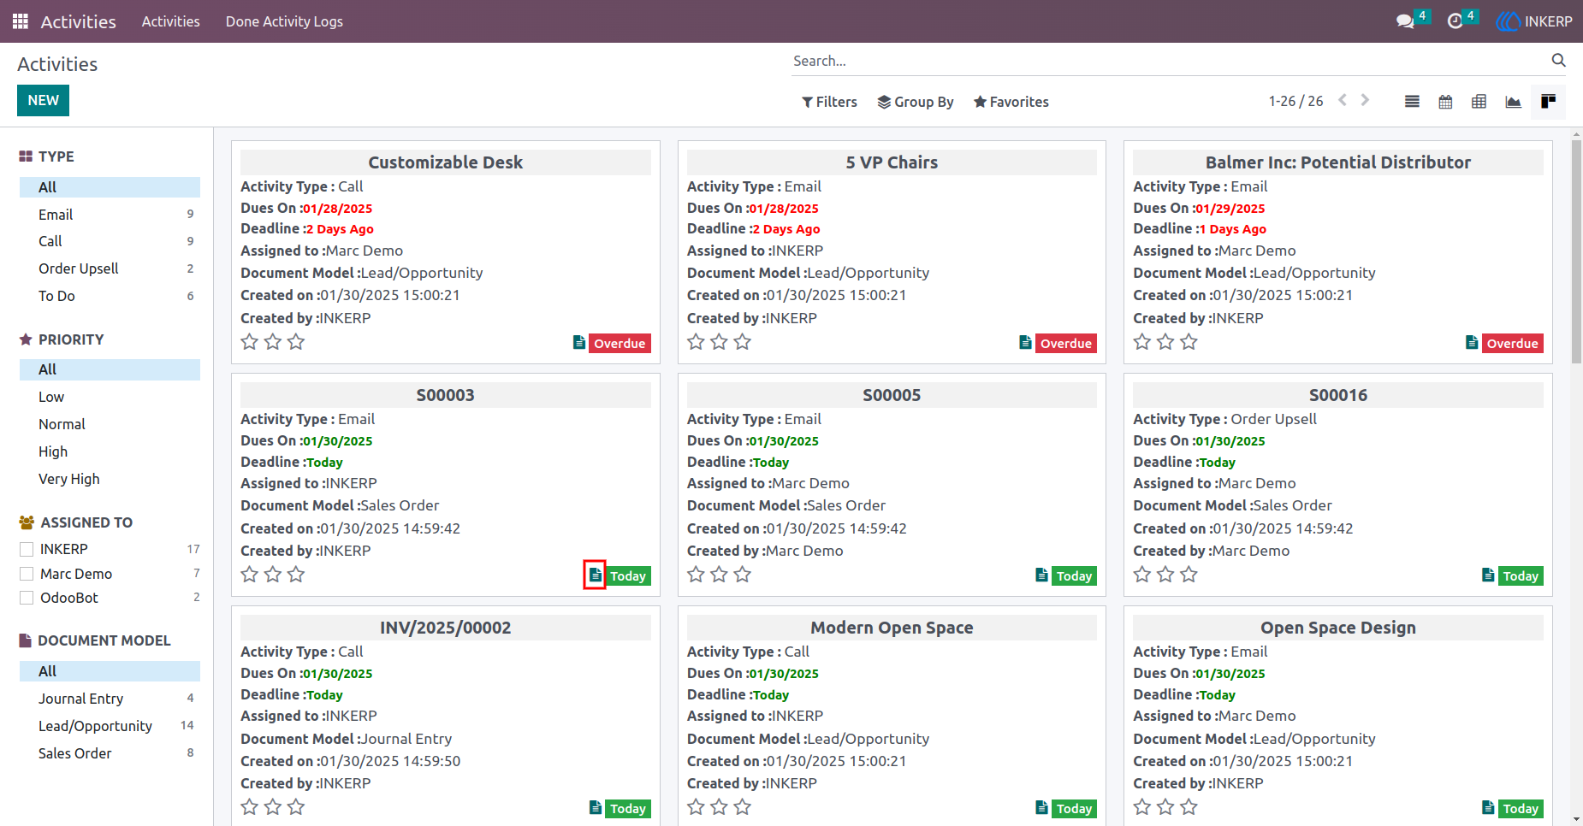Open the Modern Open Space card title
The width and height of the screenshot is (1583, 826).
[x=892, y=628]
